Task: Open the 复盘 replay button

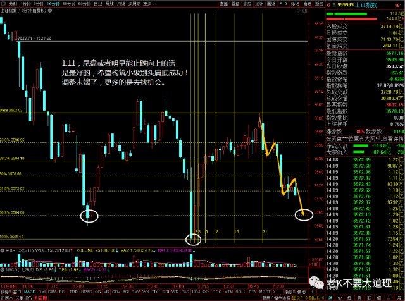Action: (235, 4)
